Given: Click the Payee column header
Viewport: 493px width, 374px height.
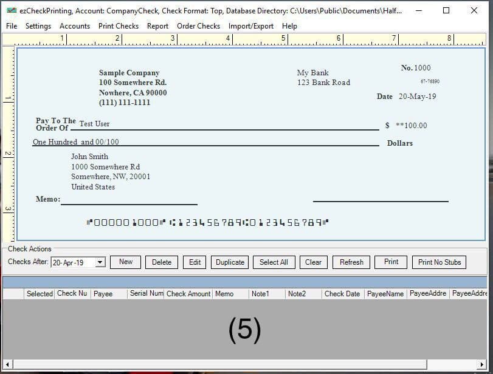Looking at the screenshot, I should [103, 294].
